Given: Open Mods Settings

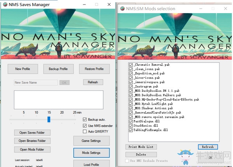Looking at the screenshot, I should click(x=91, y=153).
